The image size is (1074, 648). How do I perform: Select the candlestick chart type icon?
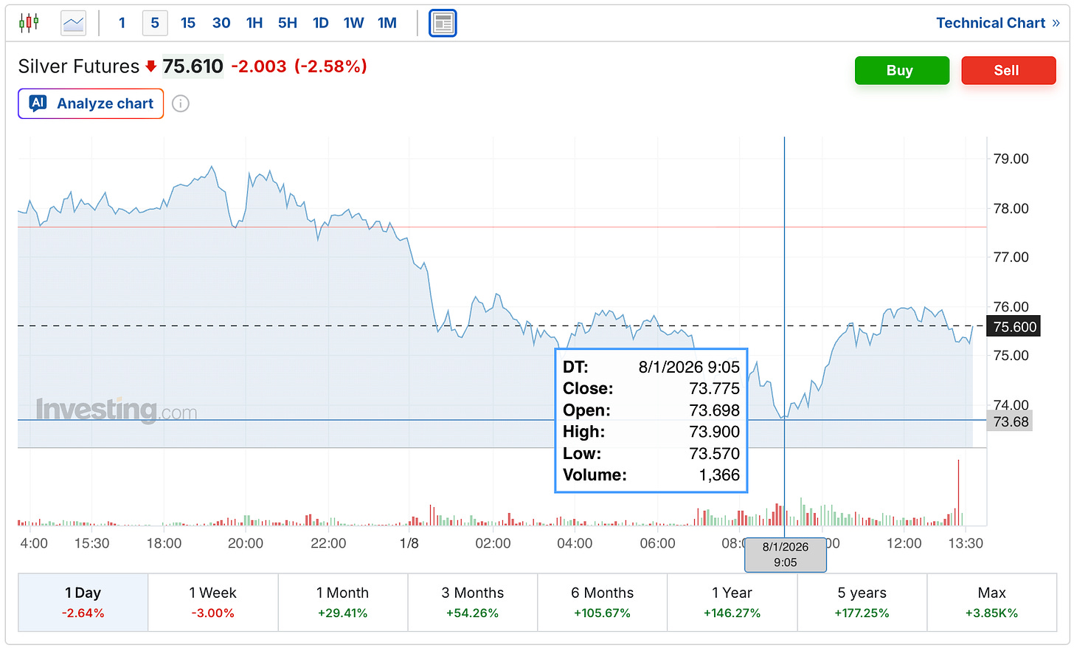pos(29,23)
